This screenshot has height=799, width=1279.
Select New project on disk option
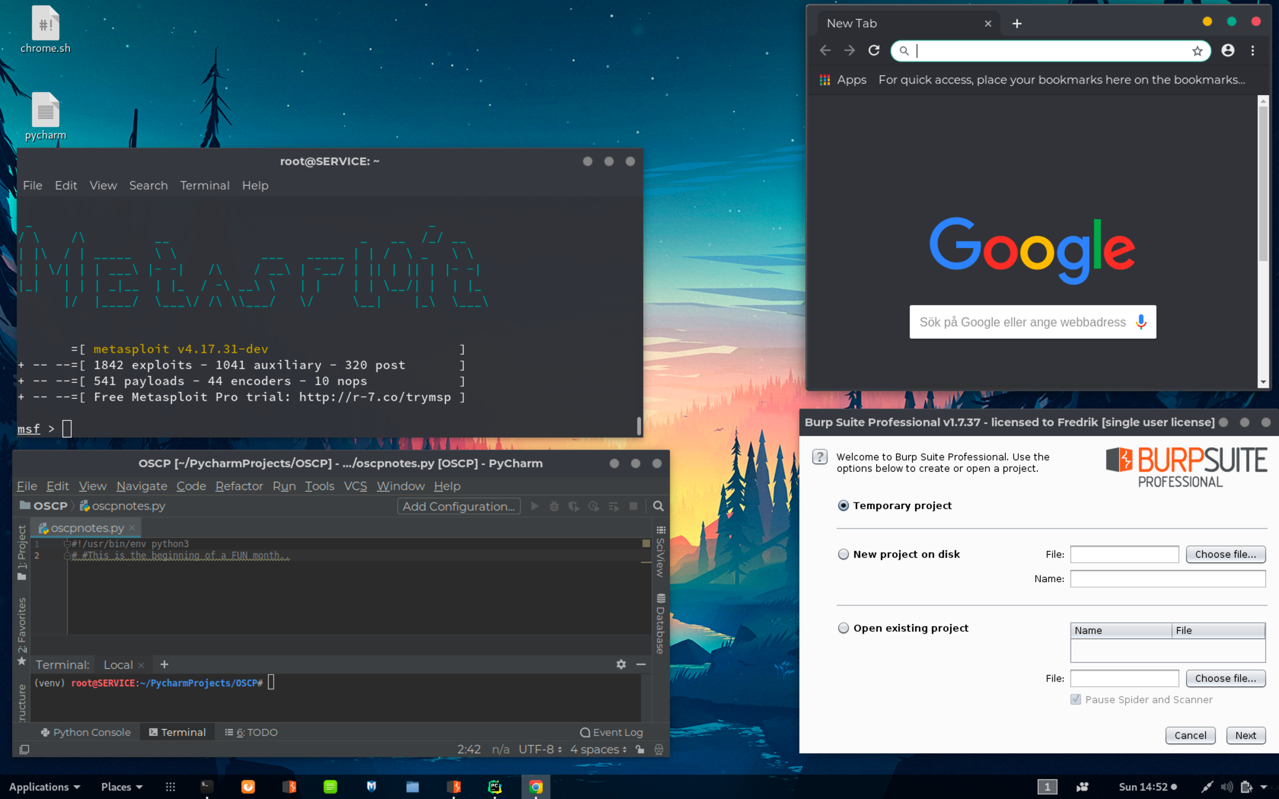coord(844,554)
